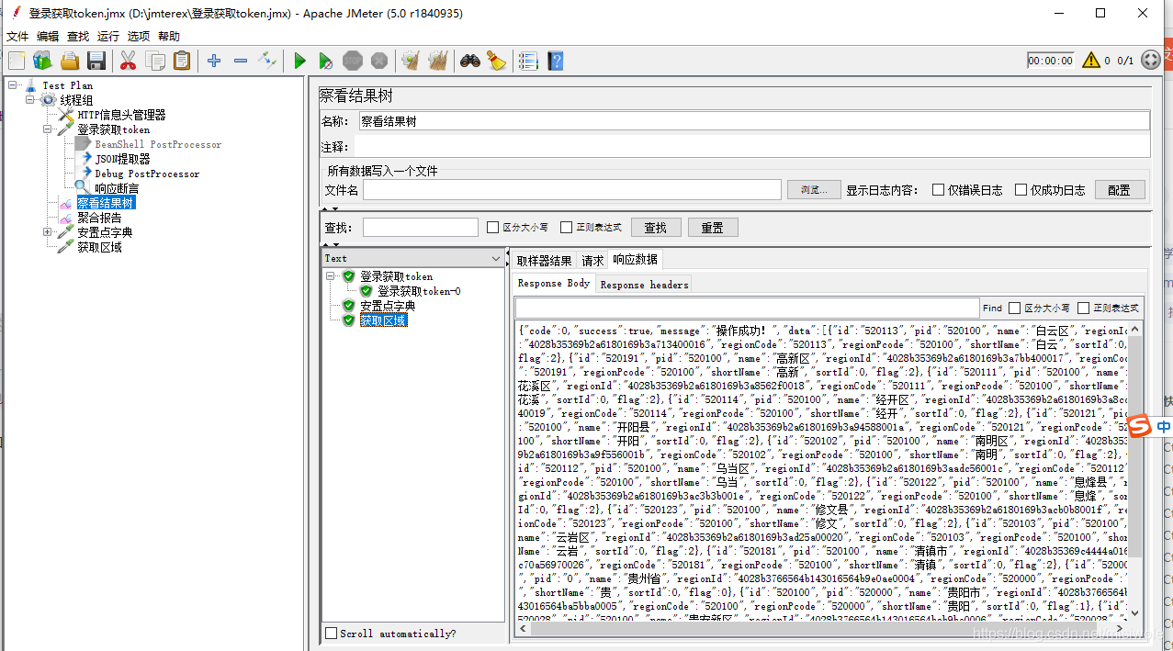Viewport: 1173px width, 651px height.
Task: Open function helper list icon
Action: point(528,61)
